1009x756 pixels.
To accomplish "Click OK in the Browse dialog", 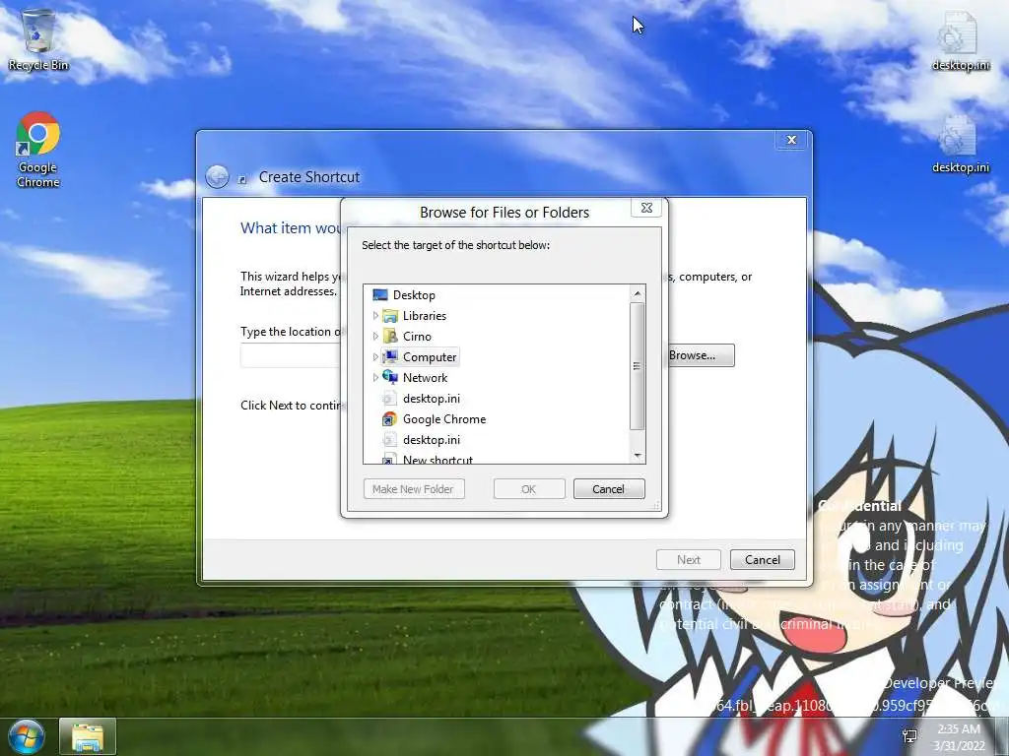I will [x=529, y=489].
